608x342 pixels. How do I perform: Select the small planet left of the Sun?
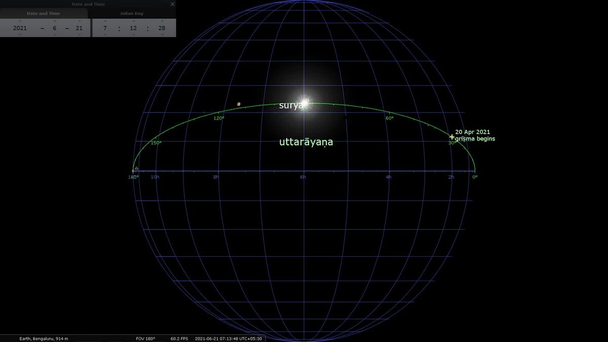coord(238,104)
